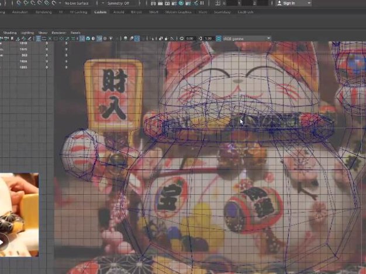Click the image plane icon

tap(18, 38)
